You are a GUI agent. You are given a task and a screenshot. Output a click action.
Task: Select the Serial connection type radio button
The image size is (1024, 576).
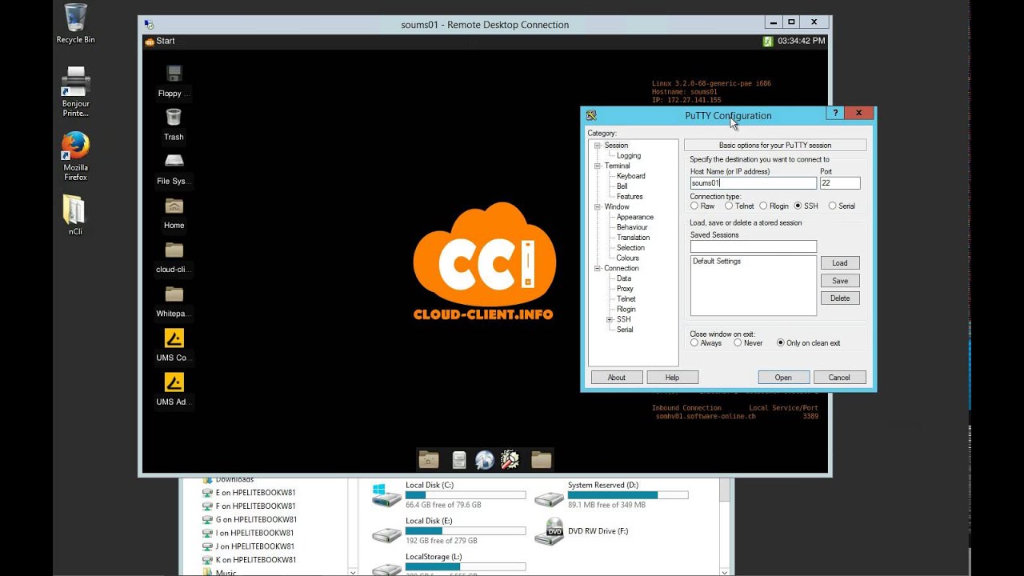tap(832, 206)
